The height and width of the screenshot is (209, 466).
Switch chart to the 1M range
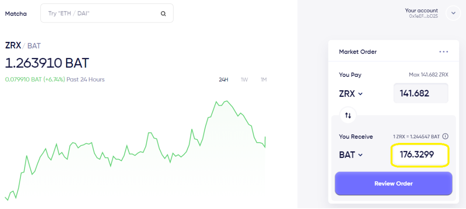[264, 79]
